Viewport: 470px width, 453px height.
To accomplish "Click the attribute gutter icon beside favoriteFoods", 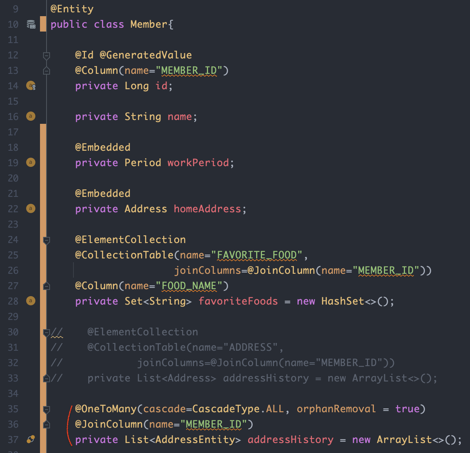I will point(31,301).
